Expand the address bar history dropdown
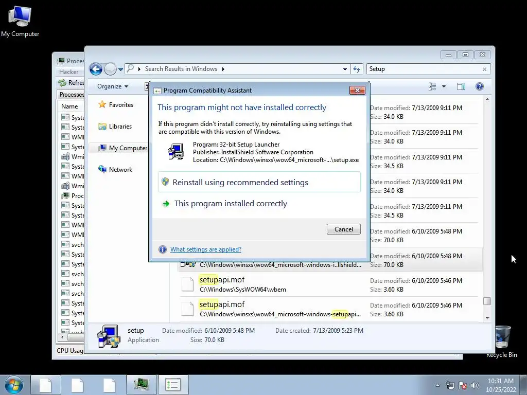The image size is (527, 395). (345, 69)
